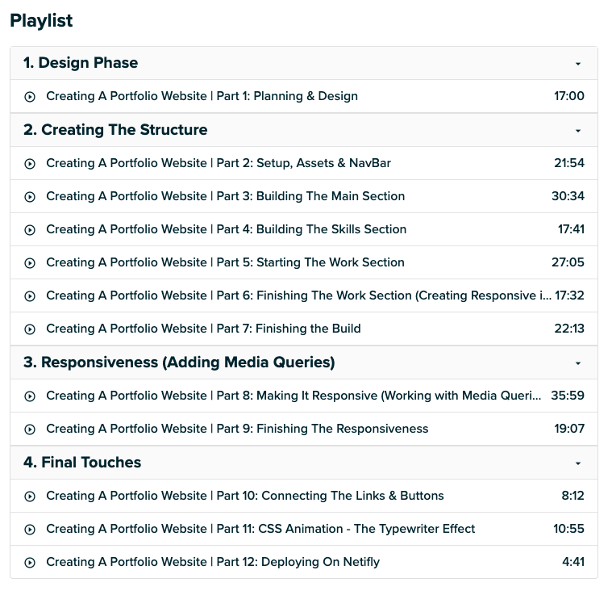612x595 pixels.
Task: Click play icon beside Part 5: Starting The Work Section
Action: 30,263
